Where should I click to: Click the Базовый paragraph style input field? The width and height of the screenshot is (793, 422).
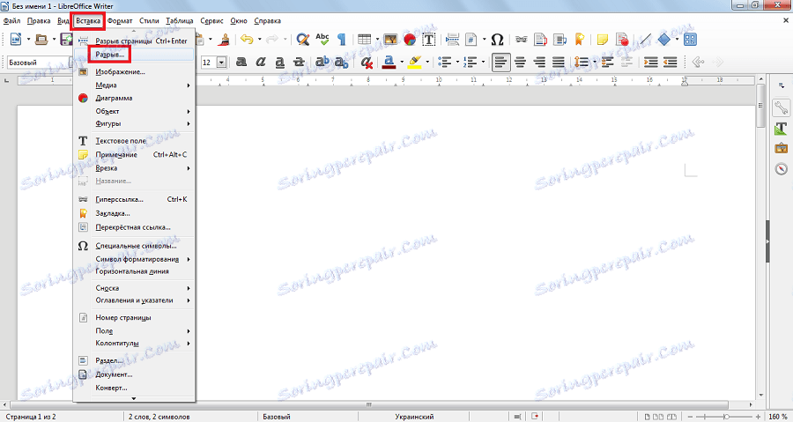(37, 63)
